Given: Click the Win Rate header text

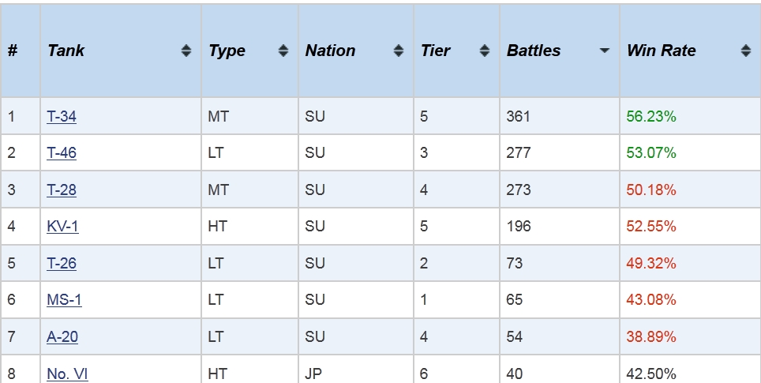Looking at the screenshot, I should (661, 51).
